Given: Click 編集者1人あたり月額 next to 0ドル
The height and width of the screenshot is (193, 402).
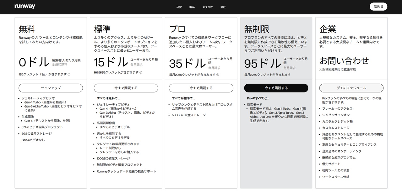Looking at the screenshot, I should [x=66, y=60].
